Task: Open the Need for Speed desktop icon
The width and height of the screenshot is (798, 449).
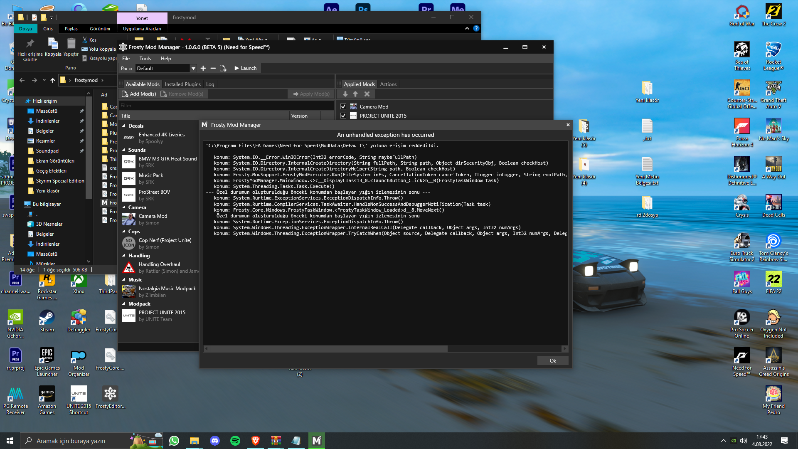Action: coord(742,362)
